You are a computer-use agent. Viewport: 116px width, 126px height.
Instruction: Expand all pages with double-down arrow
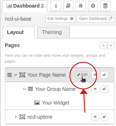coord(111,45)
